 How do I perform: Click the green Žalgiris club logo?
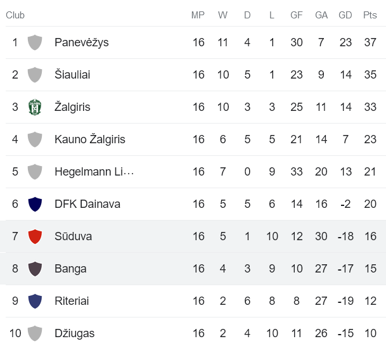(x=35, y=107)
